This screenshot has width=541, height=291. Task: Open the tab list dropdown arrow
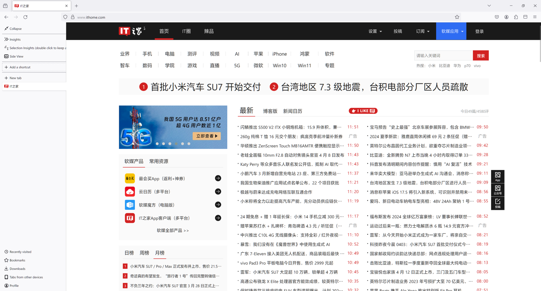489,6
